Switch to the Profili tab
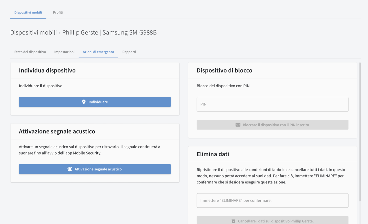 [58, 12]
